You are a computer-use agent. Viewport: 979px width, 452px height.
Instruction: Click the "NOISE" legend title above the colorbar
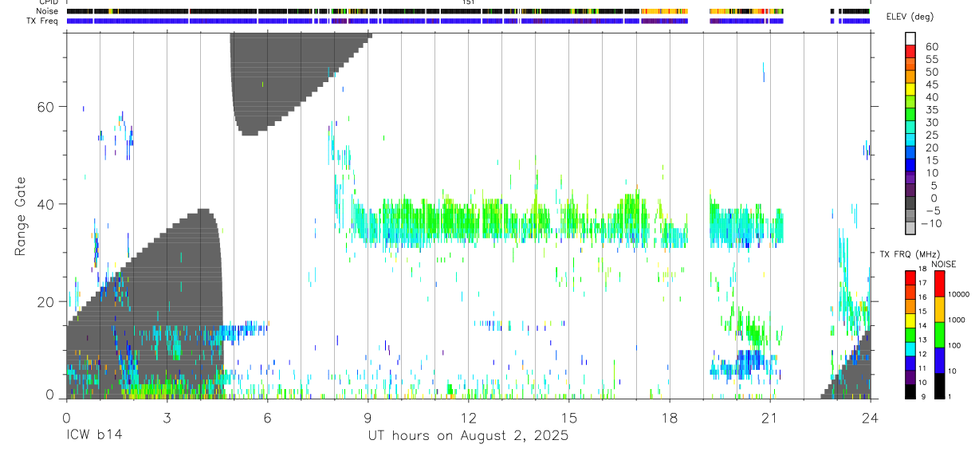pyautogui.click(x=944, y=264)
